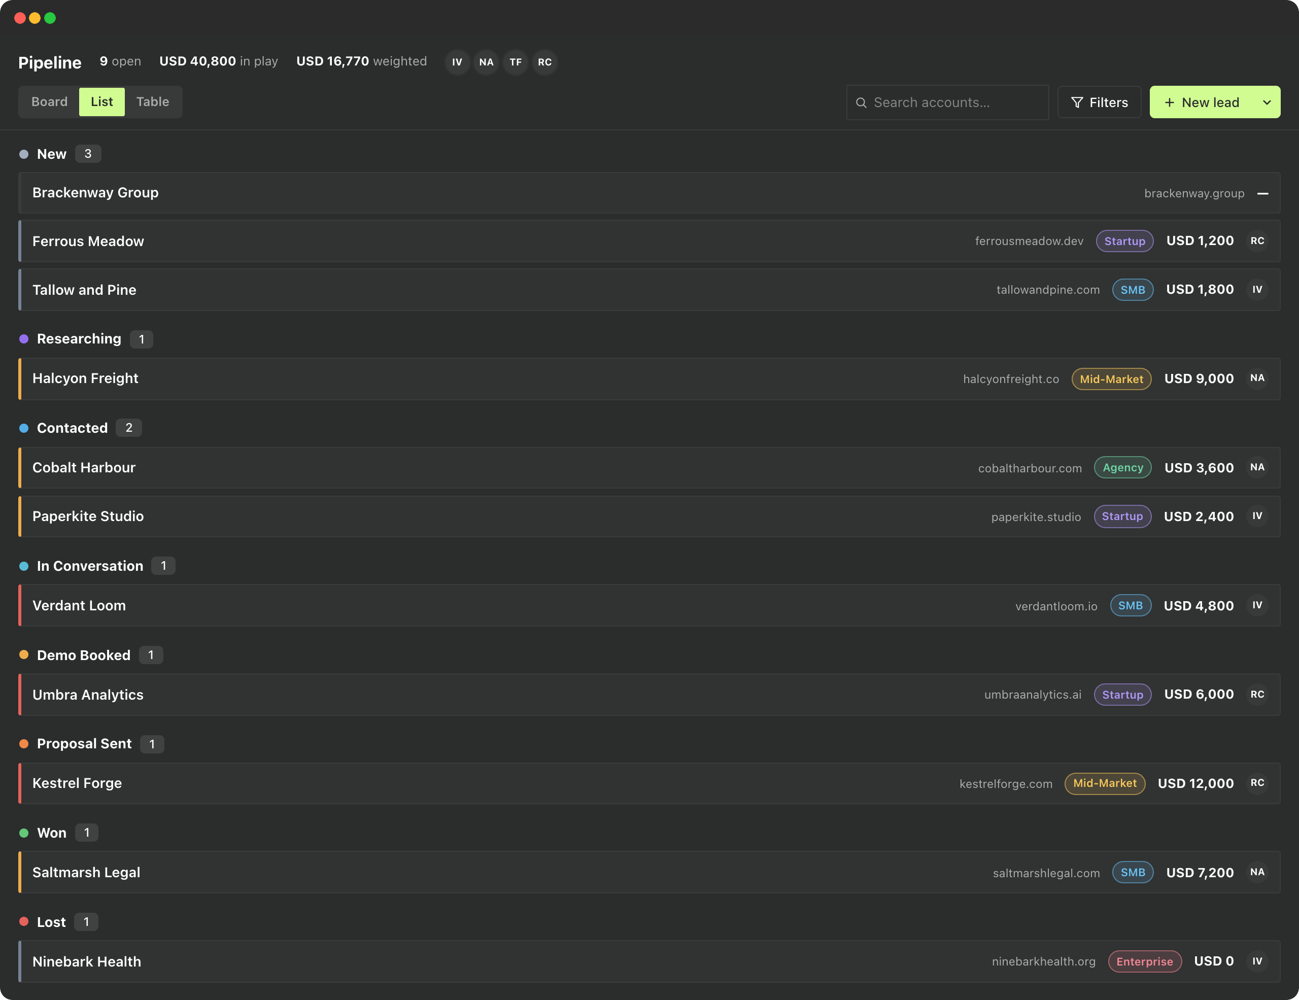Collapse the Contacted stage group header
The width and height of the screenshot is (1299, 1000).
point(80,428)
